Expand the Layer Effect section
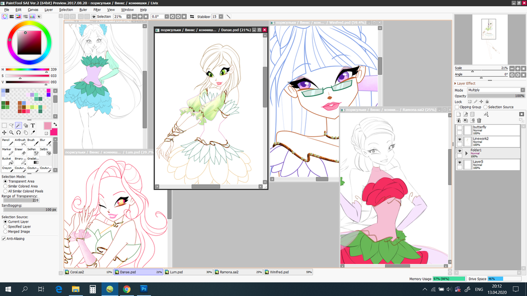The image size is (527, 296). [455, 83]
